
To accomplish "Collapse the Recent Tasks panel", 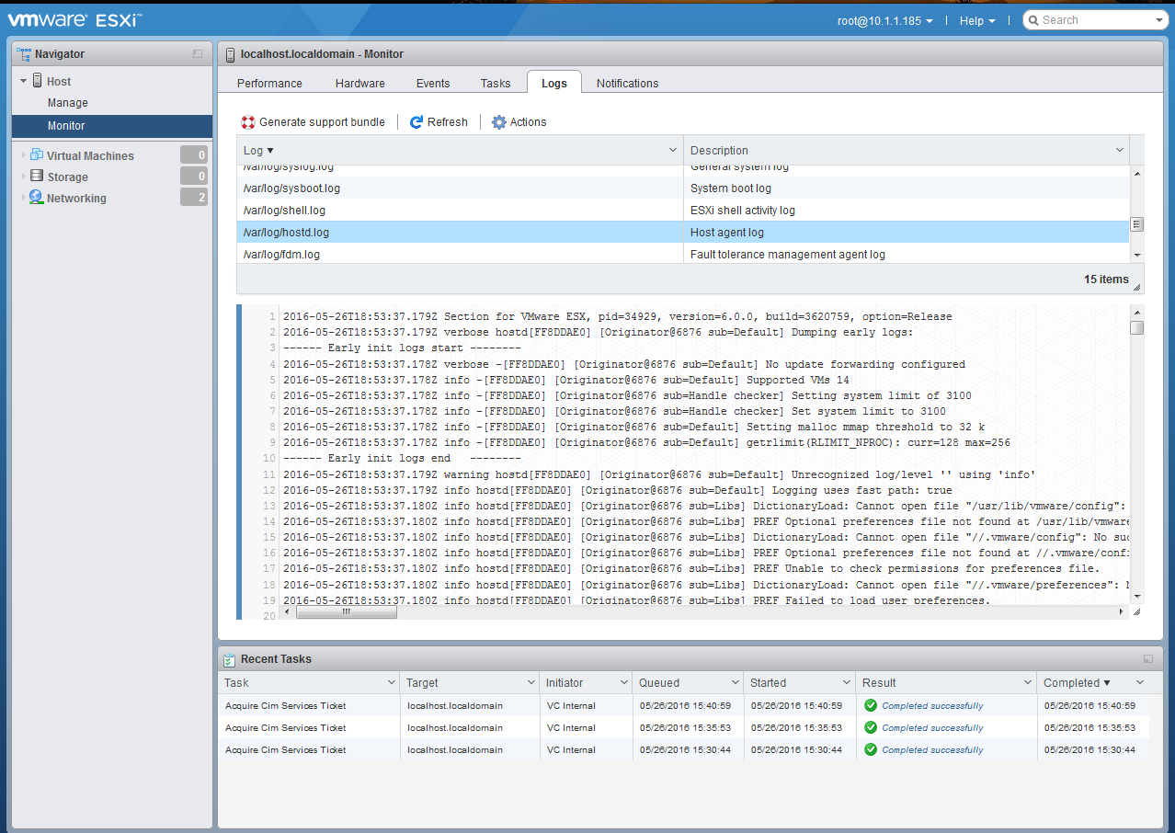I will (x=1148, y=658).
